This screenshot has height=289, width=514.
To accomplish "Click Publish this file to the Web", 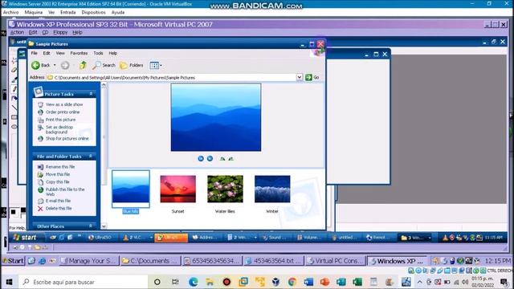I will pos(65,192).
